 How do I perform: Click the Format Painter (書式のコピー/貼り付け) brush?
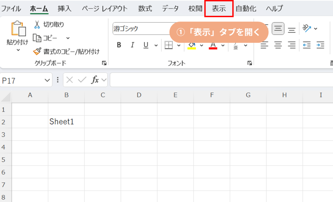(x=38, y=51)
